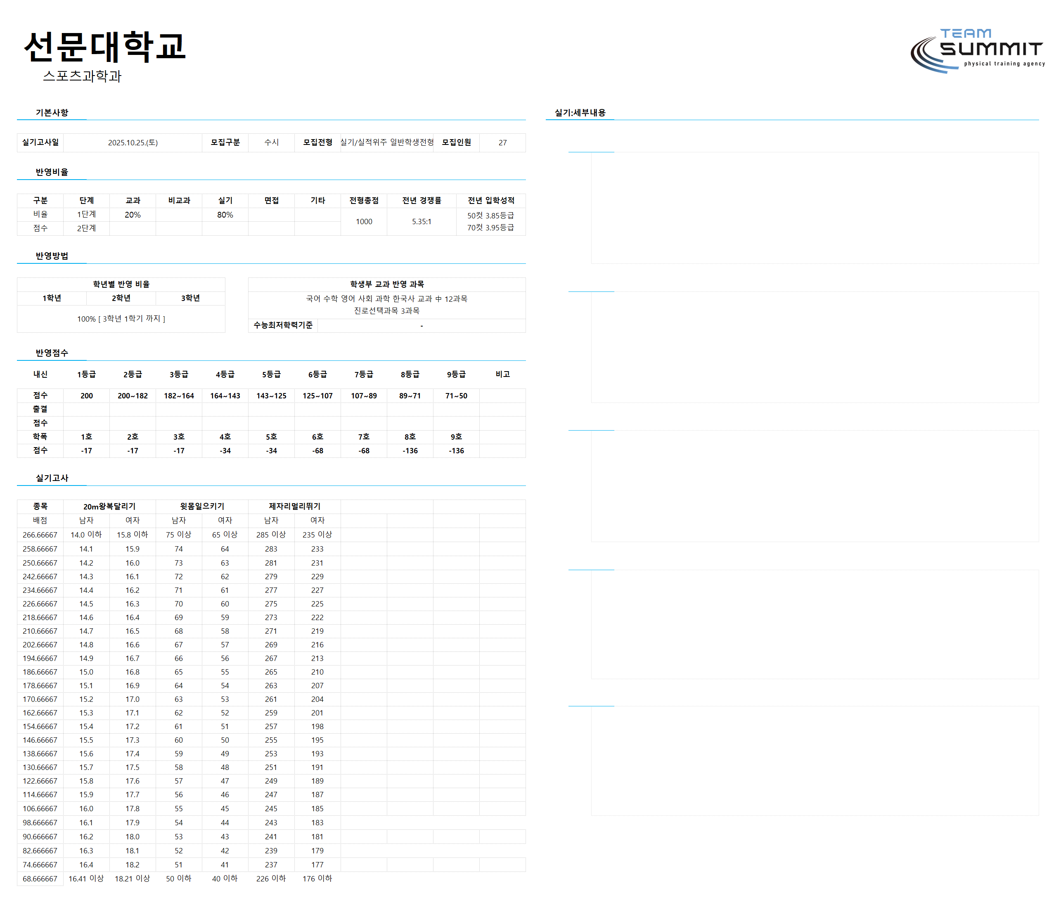
Task: Click 75 이상 male sit-up cell
Action: click(x=178, y=535)
